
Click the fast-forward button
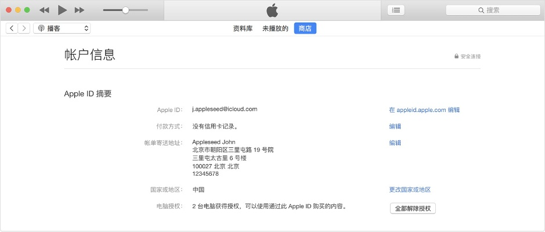[80, 10]
